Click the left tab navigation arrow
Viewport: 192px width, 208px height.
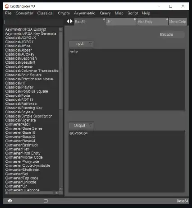[x=68, y=21]
